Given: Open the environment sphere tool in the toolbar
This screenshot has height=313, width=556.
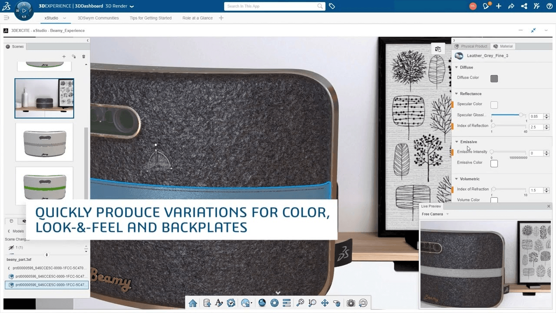Looking at the screenshot, I should 262,303.
